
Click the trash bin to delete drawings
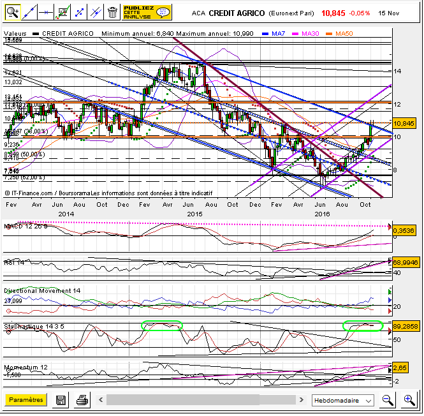point(112,12)
